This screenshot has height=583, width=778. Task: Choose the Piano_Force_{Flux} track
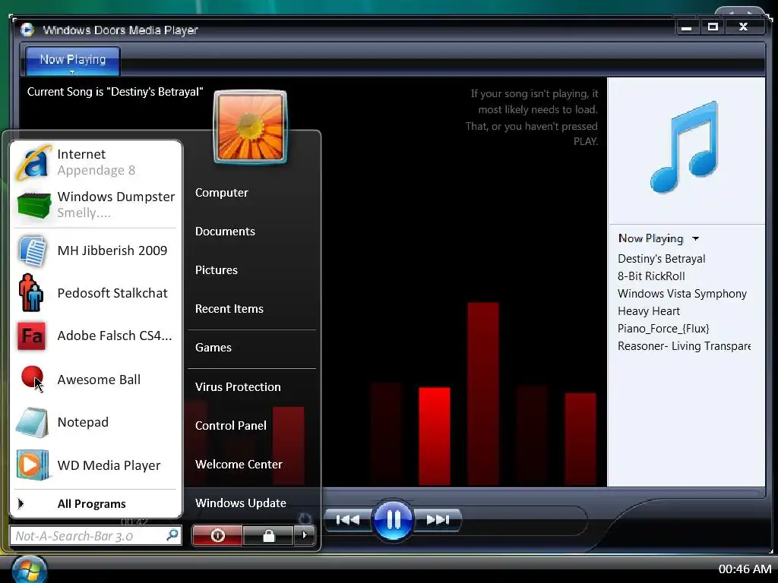663,329
